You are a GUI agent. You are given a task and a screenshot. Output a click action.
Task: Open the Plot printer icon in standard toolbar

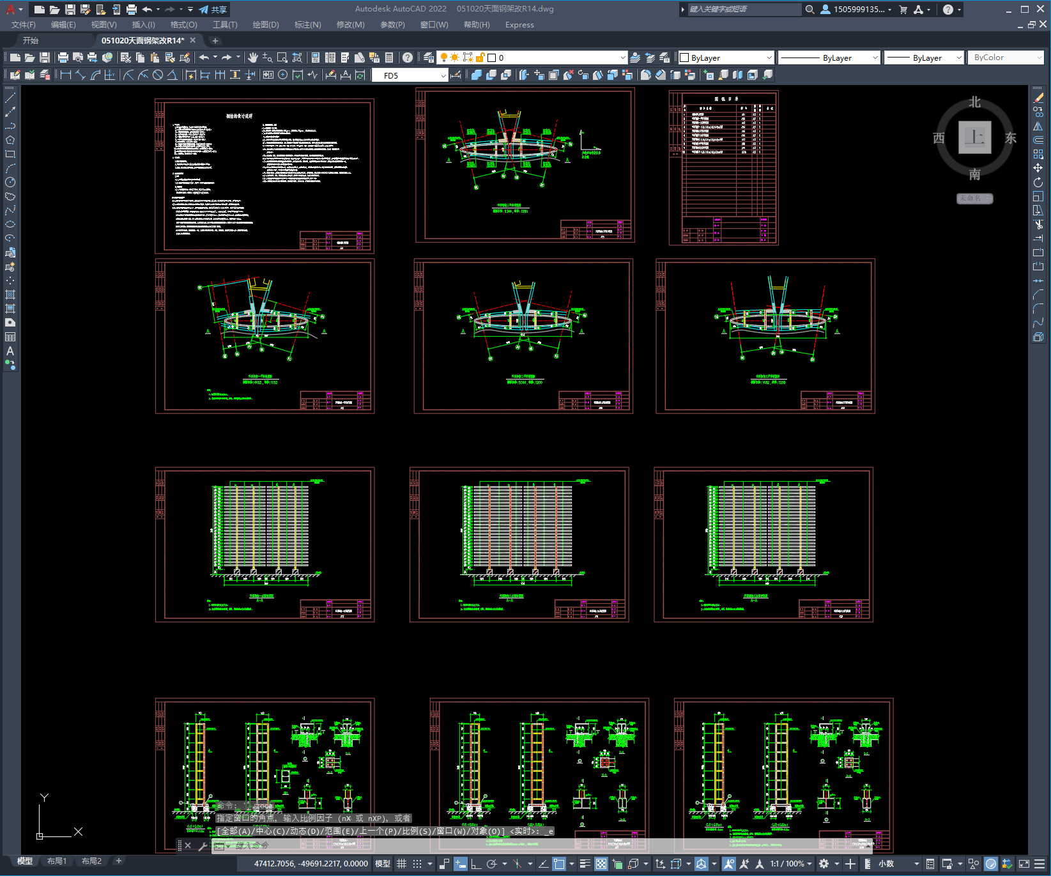coord(63,58)
